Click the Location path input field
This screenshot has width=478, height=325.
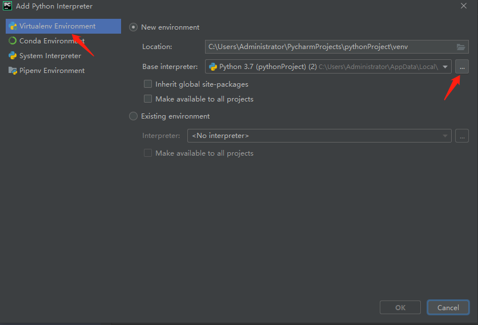point(337,47)
